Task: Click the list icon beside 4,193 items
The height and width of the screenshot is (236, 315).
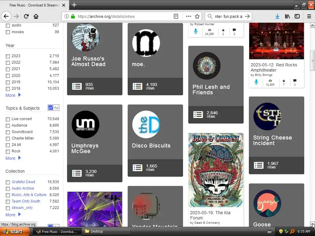Action: (x=138, y=86)
